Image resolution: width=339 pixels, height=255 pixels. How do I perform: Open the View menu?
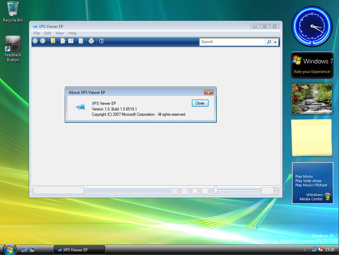click(60, 33)
